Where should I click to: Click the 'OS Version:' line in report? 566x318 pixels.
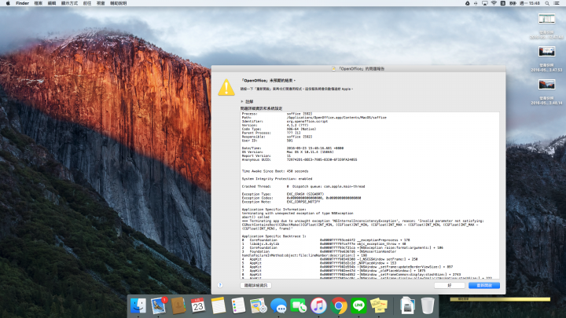click(288, 152)
